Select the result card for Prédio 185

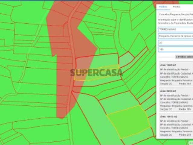click(176, 100)
